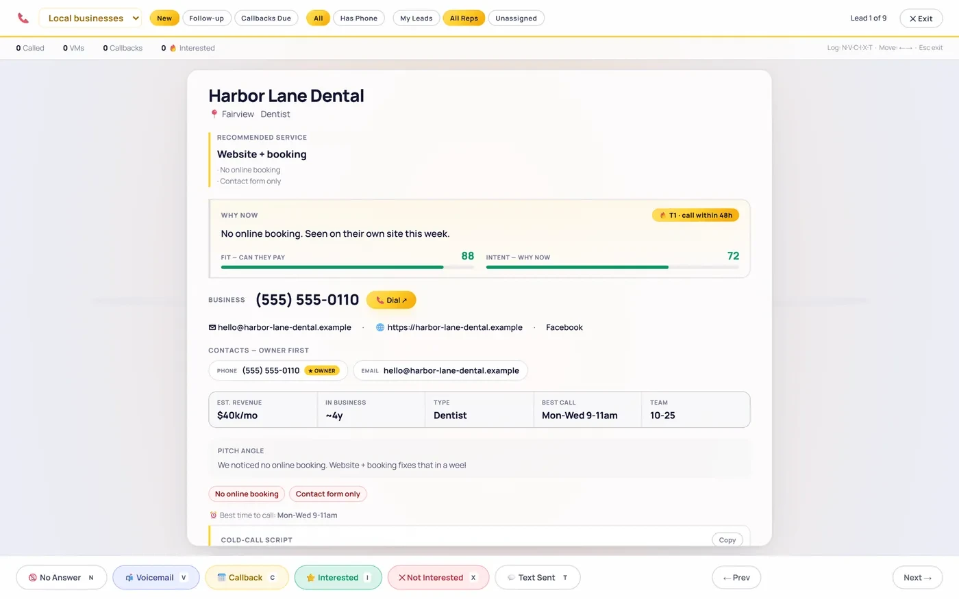Select the All Reps filter chip

[464, 18]
